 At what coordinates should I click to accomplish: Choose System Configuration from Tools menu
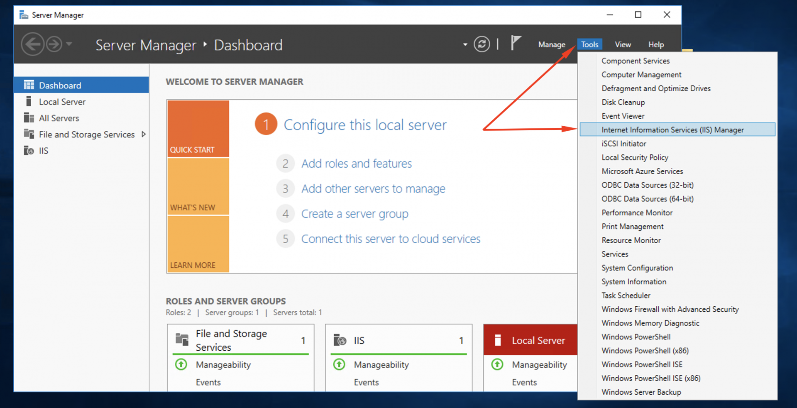(x=677, y=268)
